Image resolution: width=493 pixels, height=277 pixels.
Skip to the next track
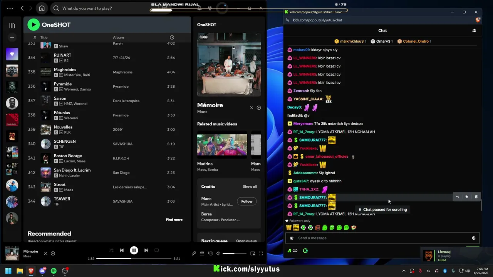pyautogui.click(x=146, y=250)
